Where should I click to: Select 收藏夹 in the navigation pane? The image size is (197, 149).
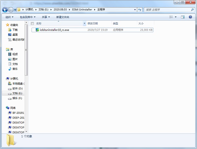click(14, 25)
